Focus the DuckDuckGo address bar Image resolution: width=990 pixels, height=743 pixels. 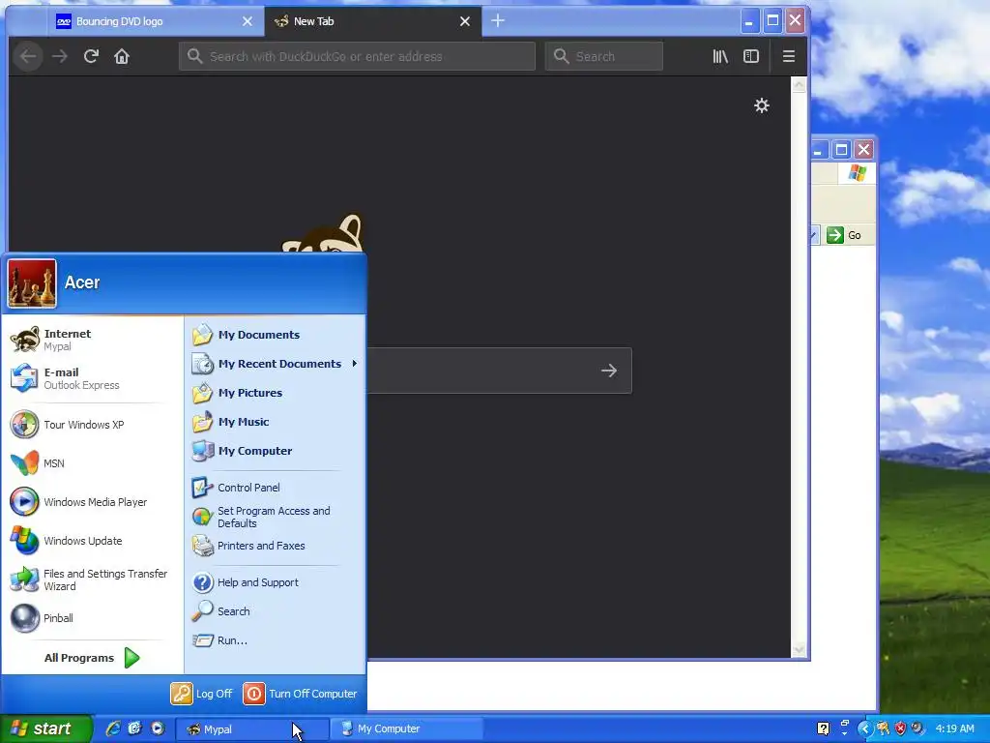point(357,56)
